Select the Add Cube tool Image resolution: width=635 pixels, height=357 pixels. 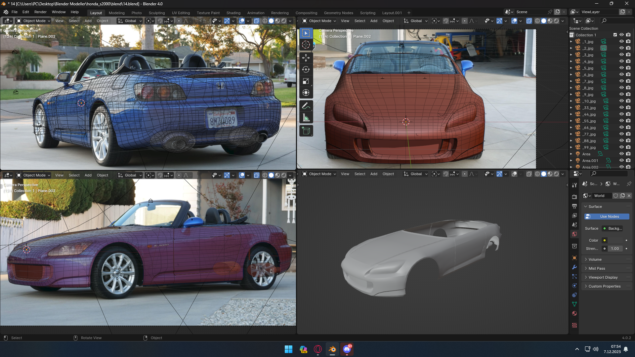tap(306, 131)
